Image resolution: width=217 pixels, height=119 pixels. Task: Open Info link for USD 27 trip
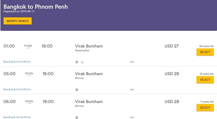[132, 62]
